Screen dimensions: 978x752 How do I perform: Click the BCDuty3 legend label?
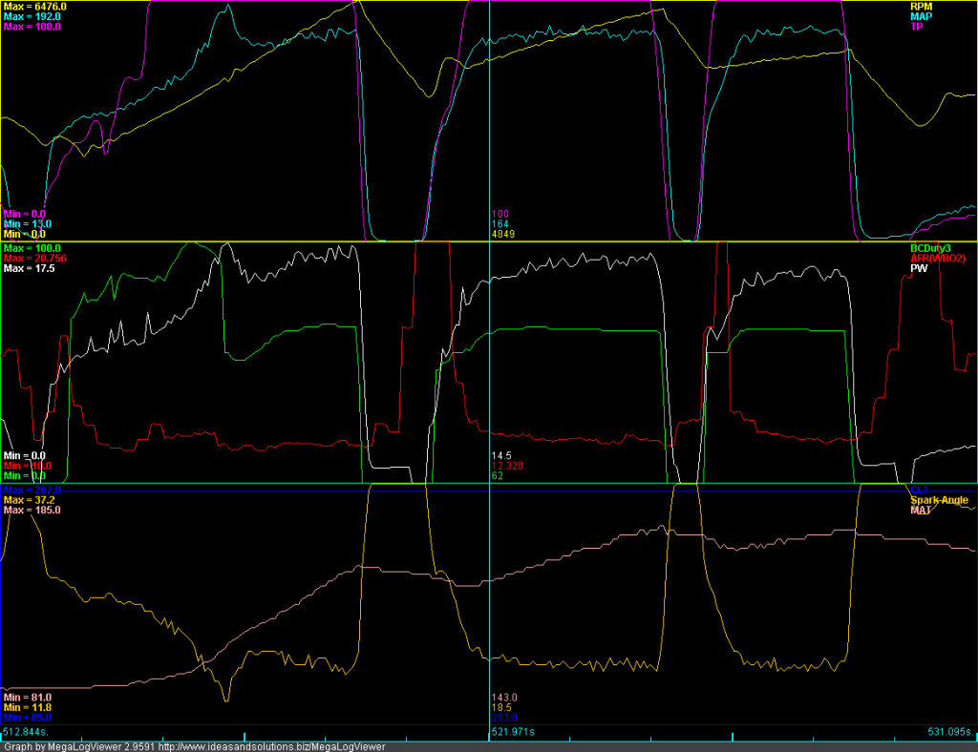[x=930, y=248]
